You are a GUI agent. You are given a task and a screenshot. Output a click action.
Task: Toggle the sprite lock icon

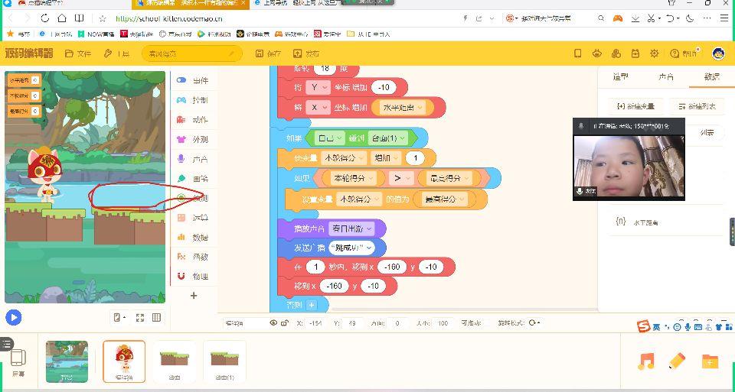point(284,322)
